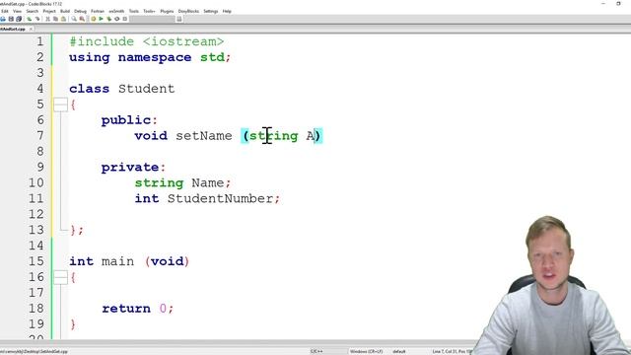Click 'main' on line 15
The image size is (631, 355).
(117, 261)
